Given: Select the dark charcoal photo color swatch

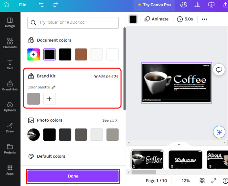Looking at the screenshot, I should [65, 135].
